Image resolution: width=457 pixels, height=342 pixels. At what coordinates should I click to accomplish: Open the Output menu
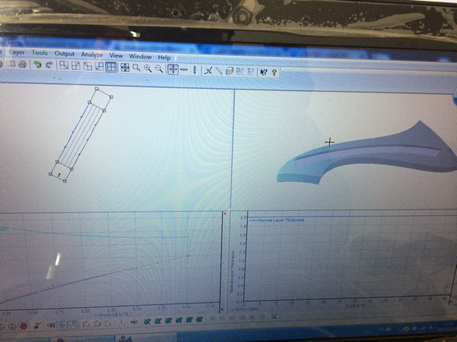(x=64, y=54)
